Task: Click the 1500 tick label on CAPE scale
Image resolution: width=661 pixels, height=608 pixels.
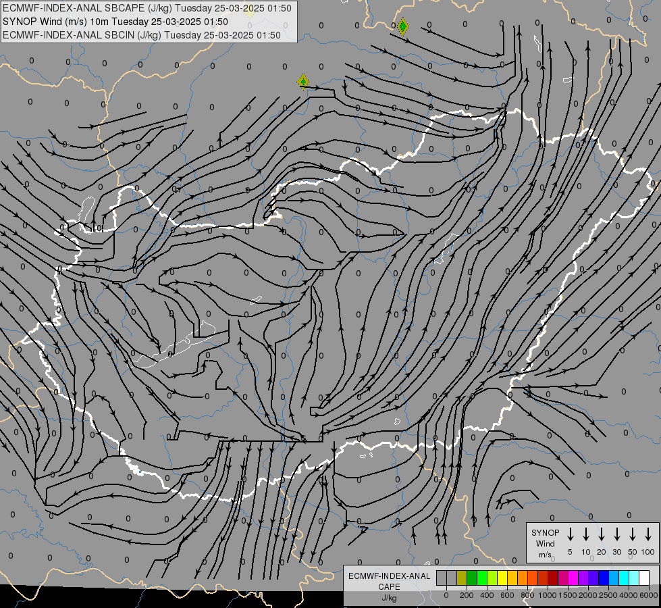Action: coord(568,595)
